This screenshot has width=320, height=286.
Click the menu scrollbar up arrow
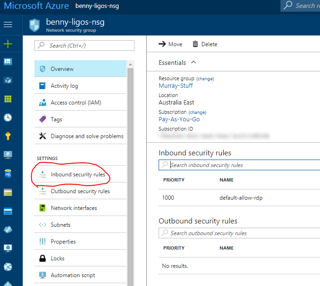[130, 64]
